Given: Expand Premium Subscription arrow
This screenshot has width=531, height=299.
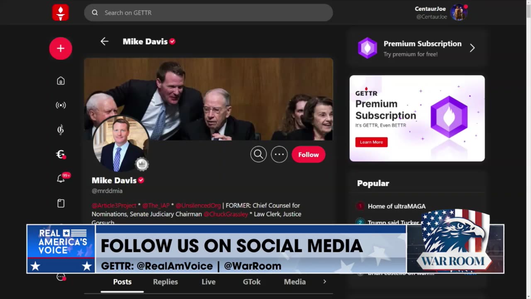Looking at the screenshot, I should 472,48.
